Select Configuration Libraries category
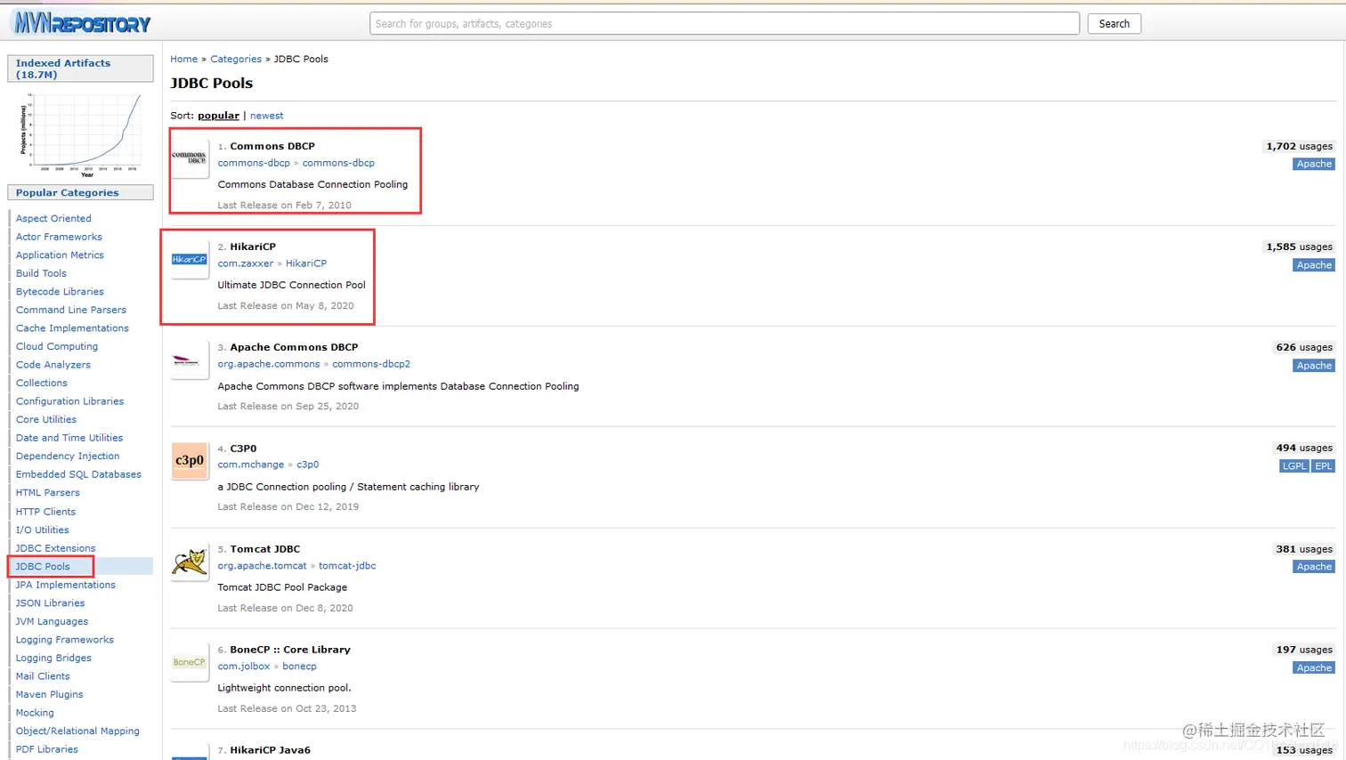1346x760 pixels. [69, 401]
